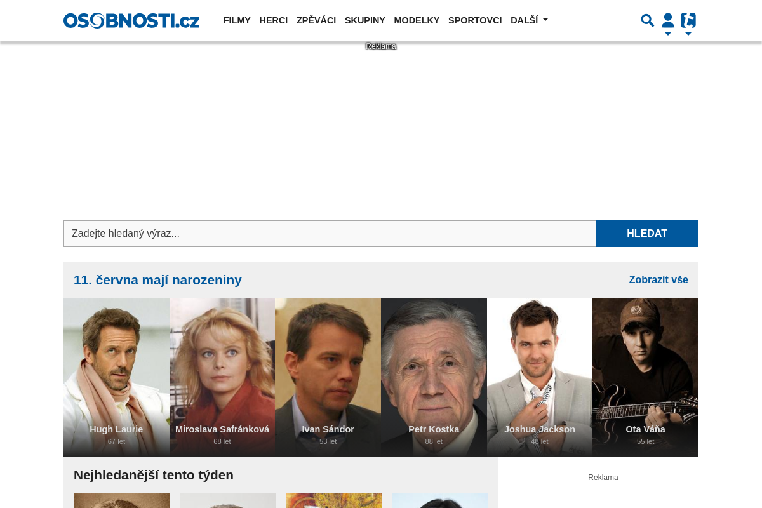The width and height of the screenshot is (762, 508).
Task: Select the SKUPINY menu item
Action: coord(365,20)
